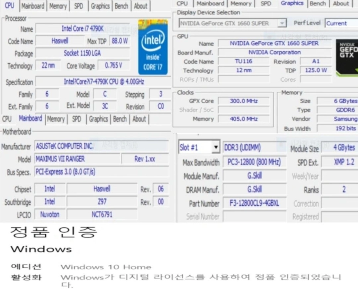The image size is (358, 289).
Task: Click Module Size 4 GBytes value
Action: click(340, 148)
